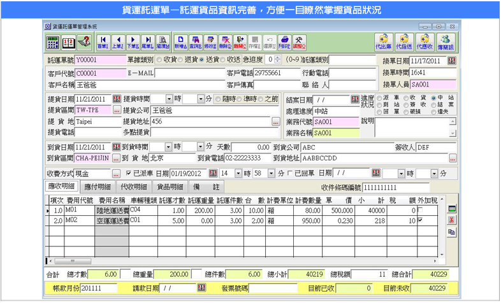This screenshot has height=303, width=501.
Task: Open the 到貨時間 minute dropdown
Action: click(x=200, y=146)
